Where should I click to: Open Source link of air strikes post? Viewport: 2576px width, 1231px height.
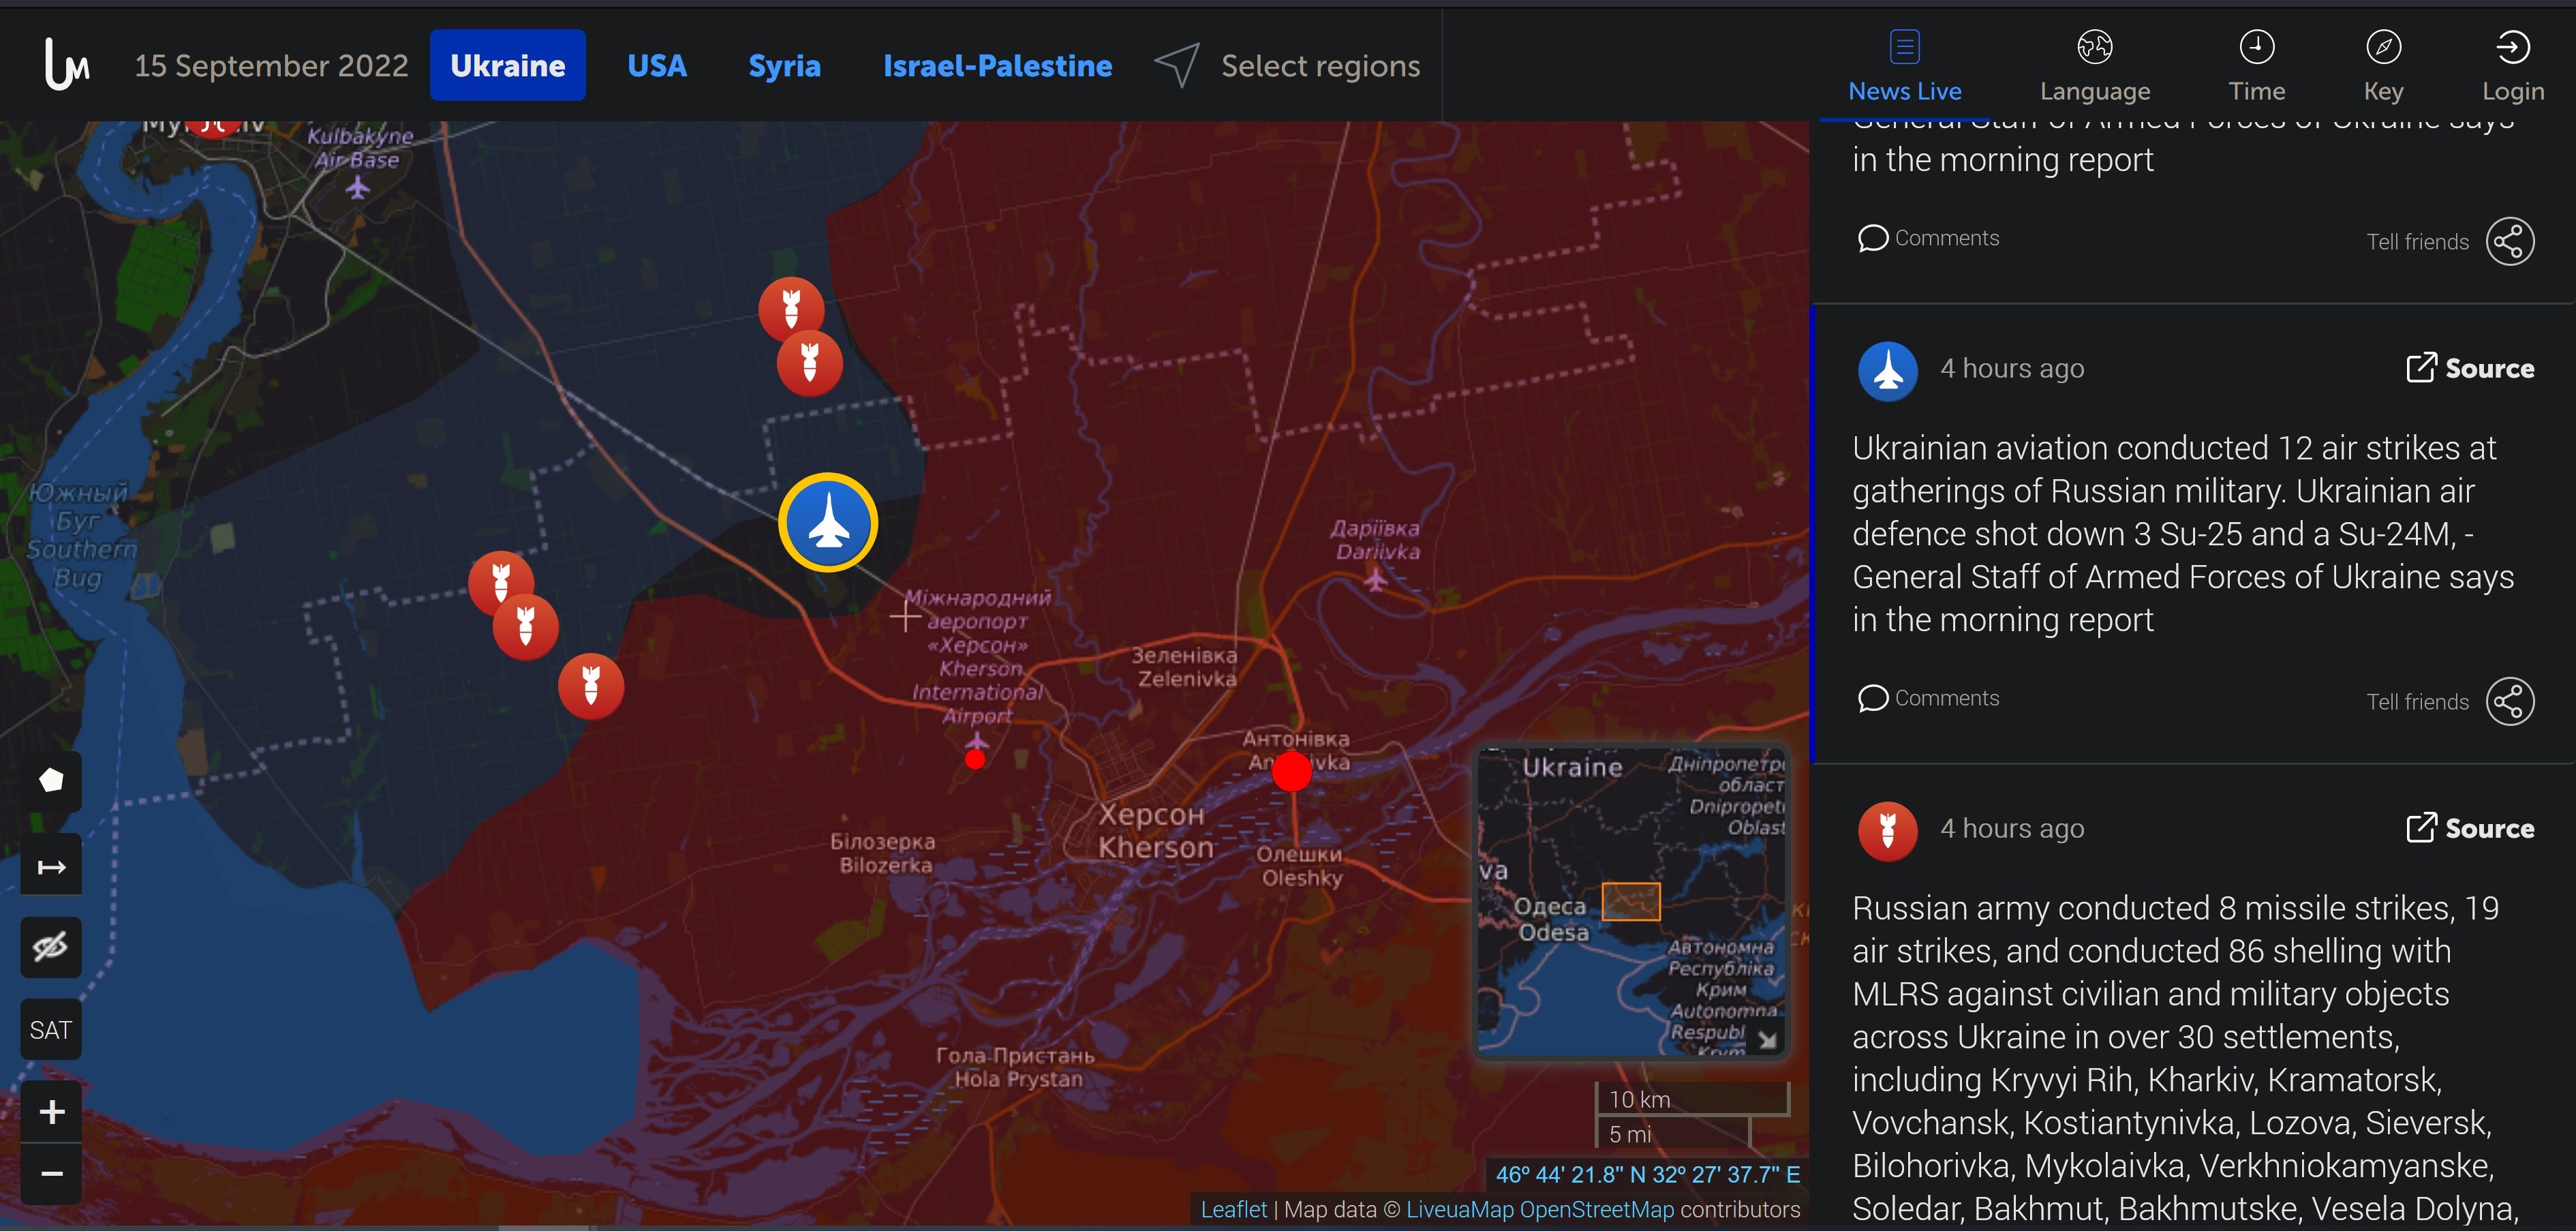pos(2469,368)
